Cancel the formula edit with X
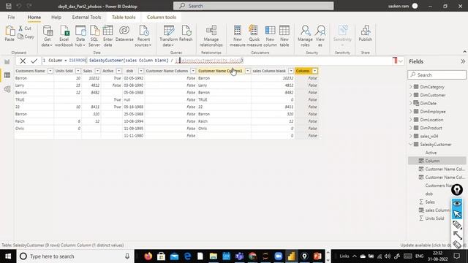This screenshot has width=468, height=263. click(x=23, y=61)
